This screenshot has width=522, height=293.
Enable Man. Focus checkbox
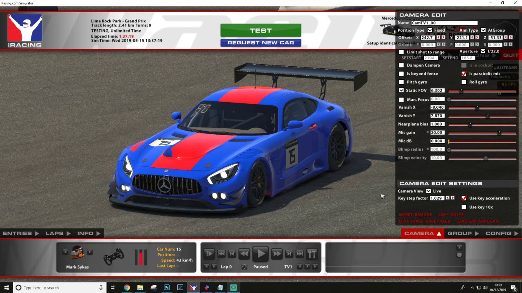[401, 99]
